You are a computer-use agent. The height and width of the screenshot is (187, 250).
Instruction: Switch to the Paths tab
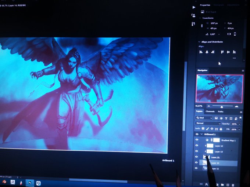pos(221,111)
